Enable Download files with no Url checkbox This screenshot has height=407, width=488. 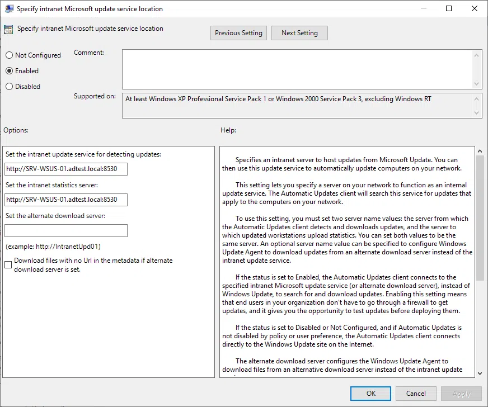(x=8, y=265)
